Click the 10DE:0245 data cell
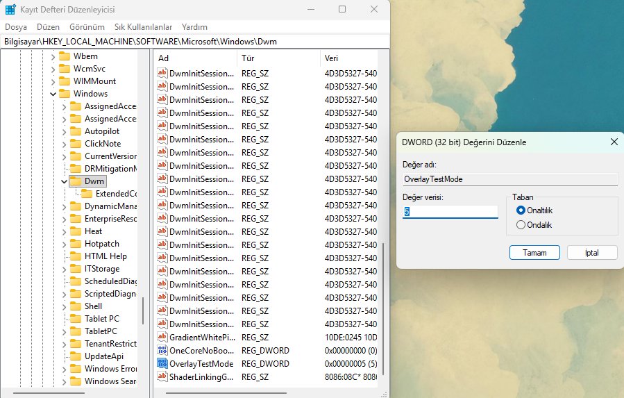Viewport: 624px width, 398px height. 351,338
